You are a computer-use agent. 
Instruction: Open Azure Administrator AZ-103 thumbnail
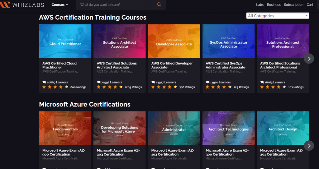click(x=174, y=128)
